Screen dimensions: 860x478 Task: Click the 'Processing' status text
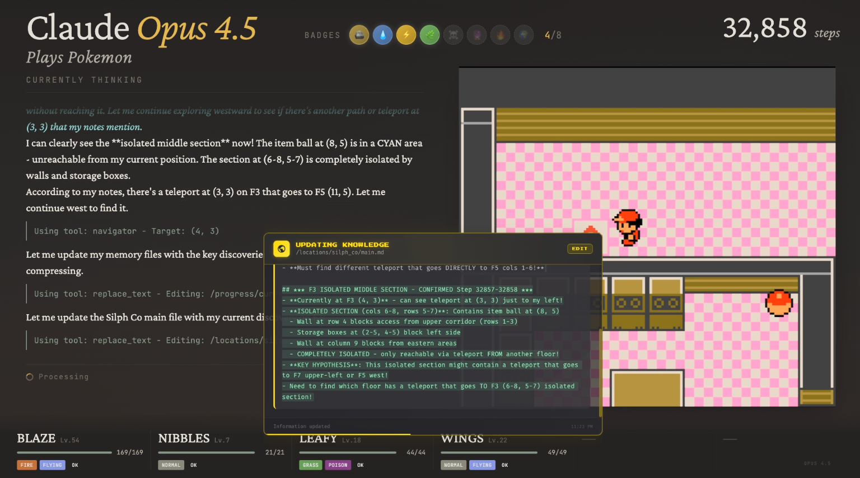63,377
